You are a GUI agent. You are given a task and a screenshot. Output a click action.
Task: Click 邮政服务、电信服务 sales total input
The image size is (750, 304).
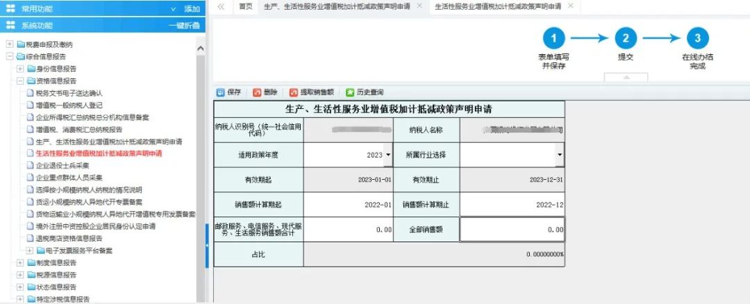click(x=348, y=230)
